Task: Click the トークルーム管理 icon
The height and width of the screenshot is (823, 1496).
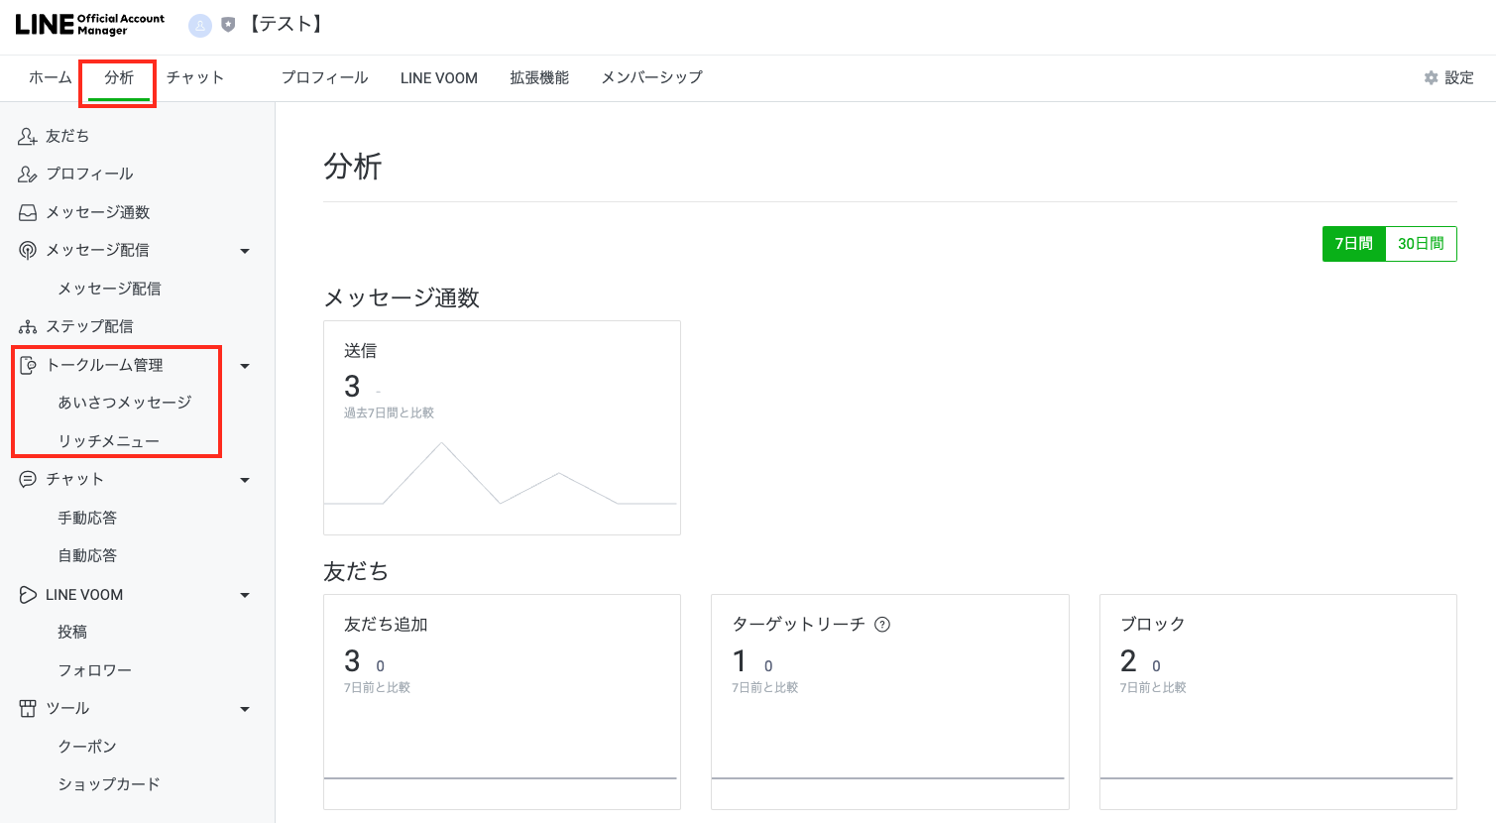Action: (x=28, y=365)
